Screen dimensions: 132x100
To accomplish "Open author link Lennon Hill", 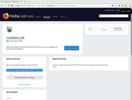I will coord(16,41).
